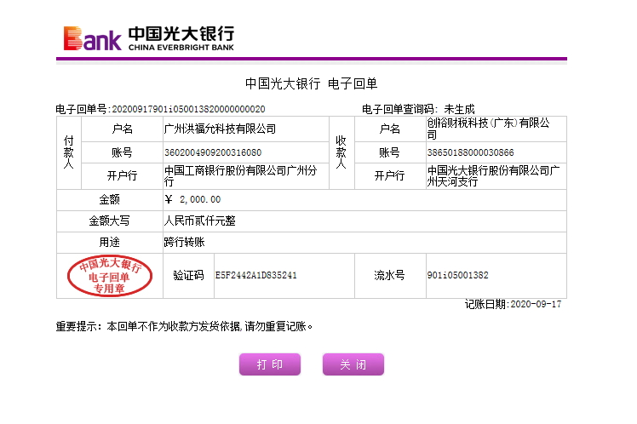Select the purpose value 跨行转账

[x=185, y=243]
